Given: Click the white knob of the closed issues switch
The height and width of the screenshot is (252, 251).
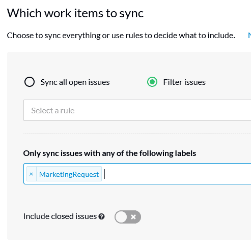Looking at the screenshot, I should [121, 217].
